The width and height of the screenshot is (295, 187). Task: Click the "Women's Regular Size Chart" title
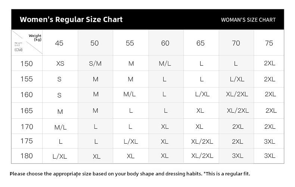tap(71, 19)
